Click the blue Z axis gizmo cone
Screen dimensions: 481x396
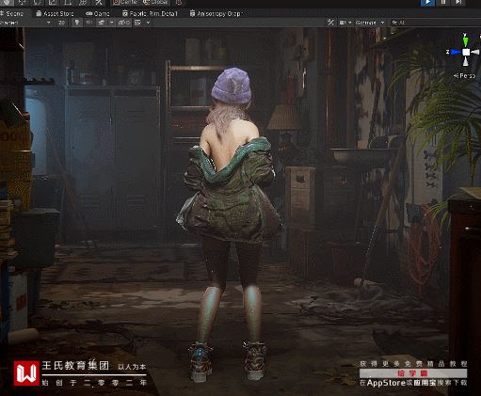pyautogui.click(x=456, y=52)
